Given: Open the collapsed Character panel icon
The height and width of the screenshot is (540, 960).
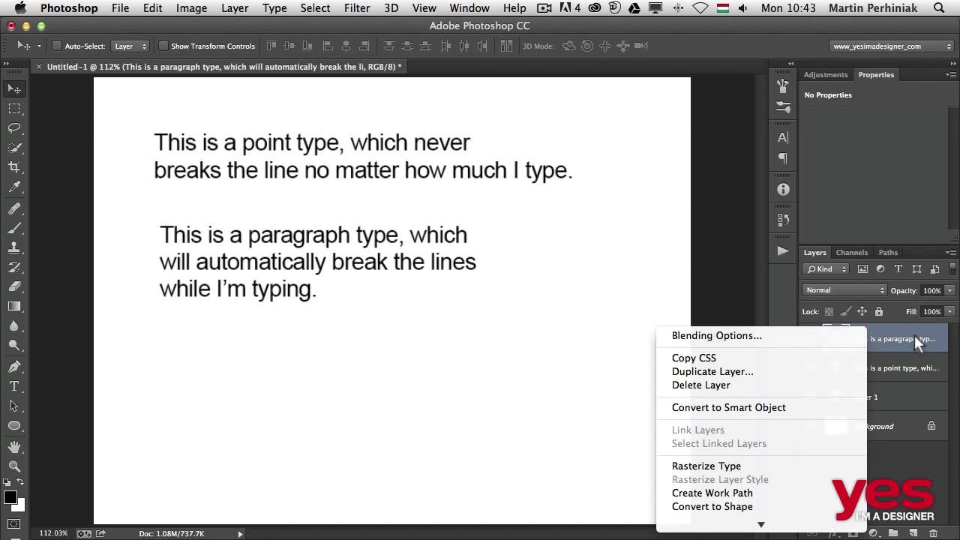Looking at the screenshot, I should (783, 137).
